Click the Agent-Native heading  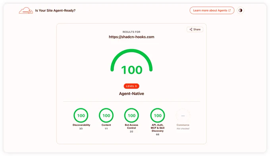pyautogui.click(x=131, y=93)
